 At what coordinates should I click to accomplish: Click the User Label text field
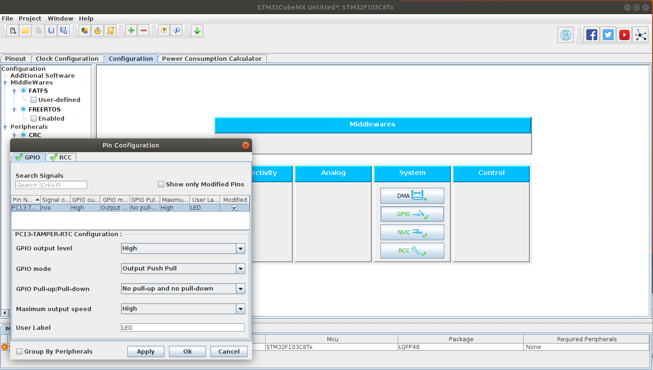[183, 328]
